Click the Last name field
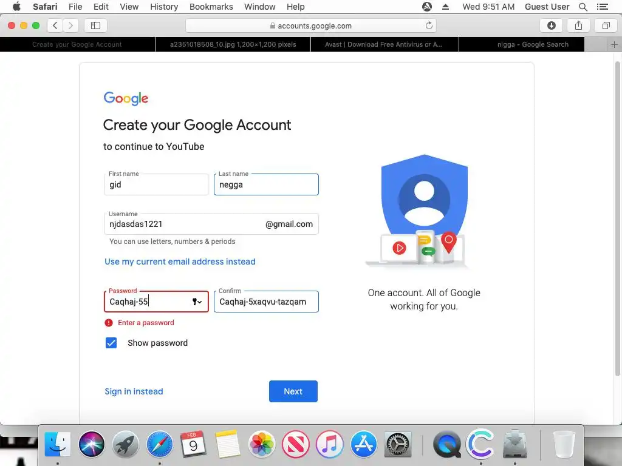Screen dimensions: 622x466 click(266, 184)
